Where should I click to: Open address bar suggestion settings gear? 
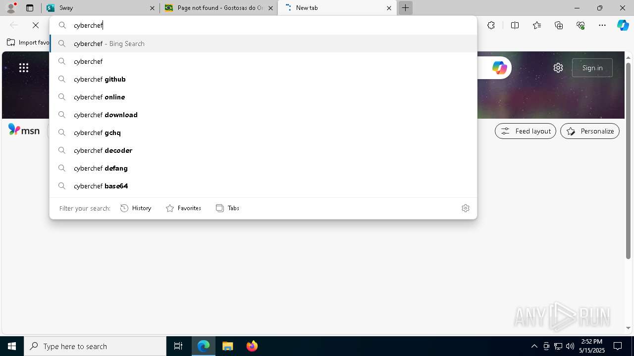pyautogui.click(x=465, y=208)
